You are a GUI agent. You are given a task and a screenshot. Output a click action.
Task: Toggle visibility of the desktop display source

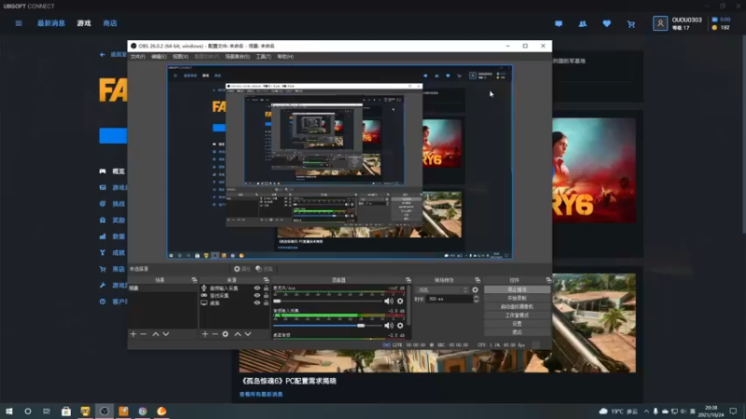click(x=257, y=304)
